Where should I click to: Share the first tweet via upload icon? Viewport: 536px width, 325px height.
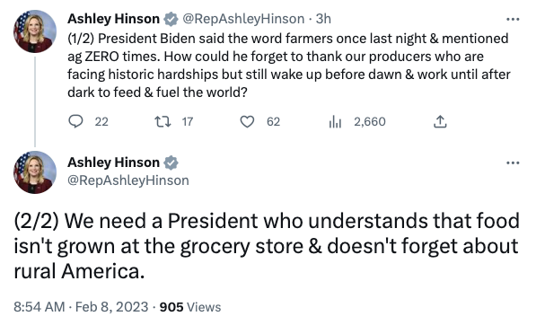440,122
